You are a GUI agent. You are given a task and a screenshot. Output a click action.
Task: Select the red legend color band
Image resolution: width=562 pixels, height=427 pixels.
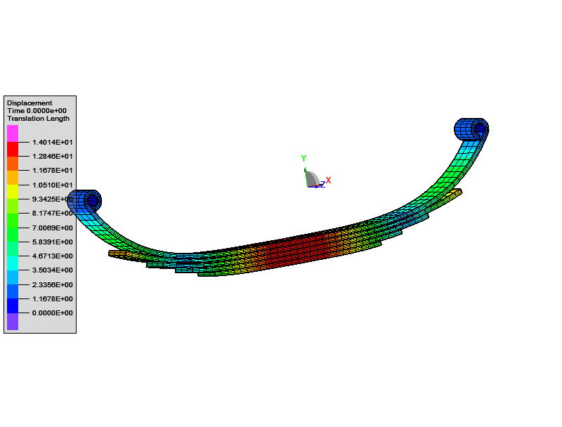click(13, 149)
